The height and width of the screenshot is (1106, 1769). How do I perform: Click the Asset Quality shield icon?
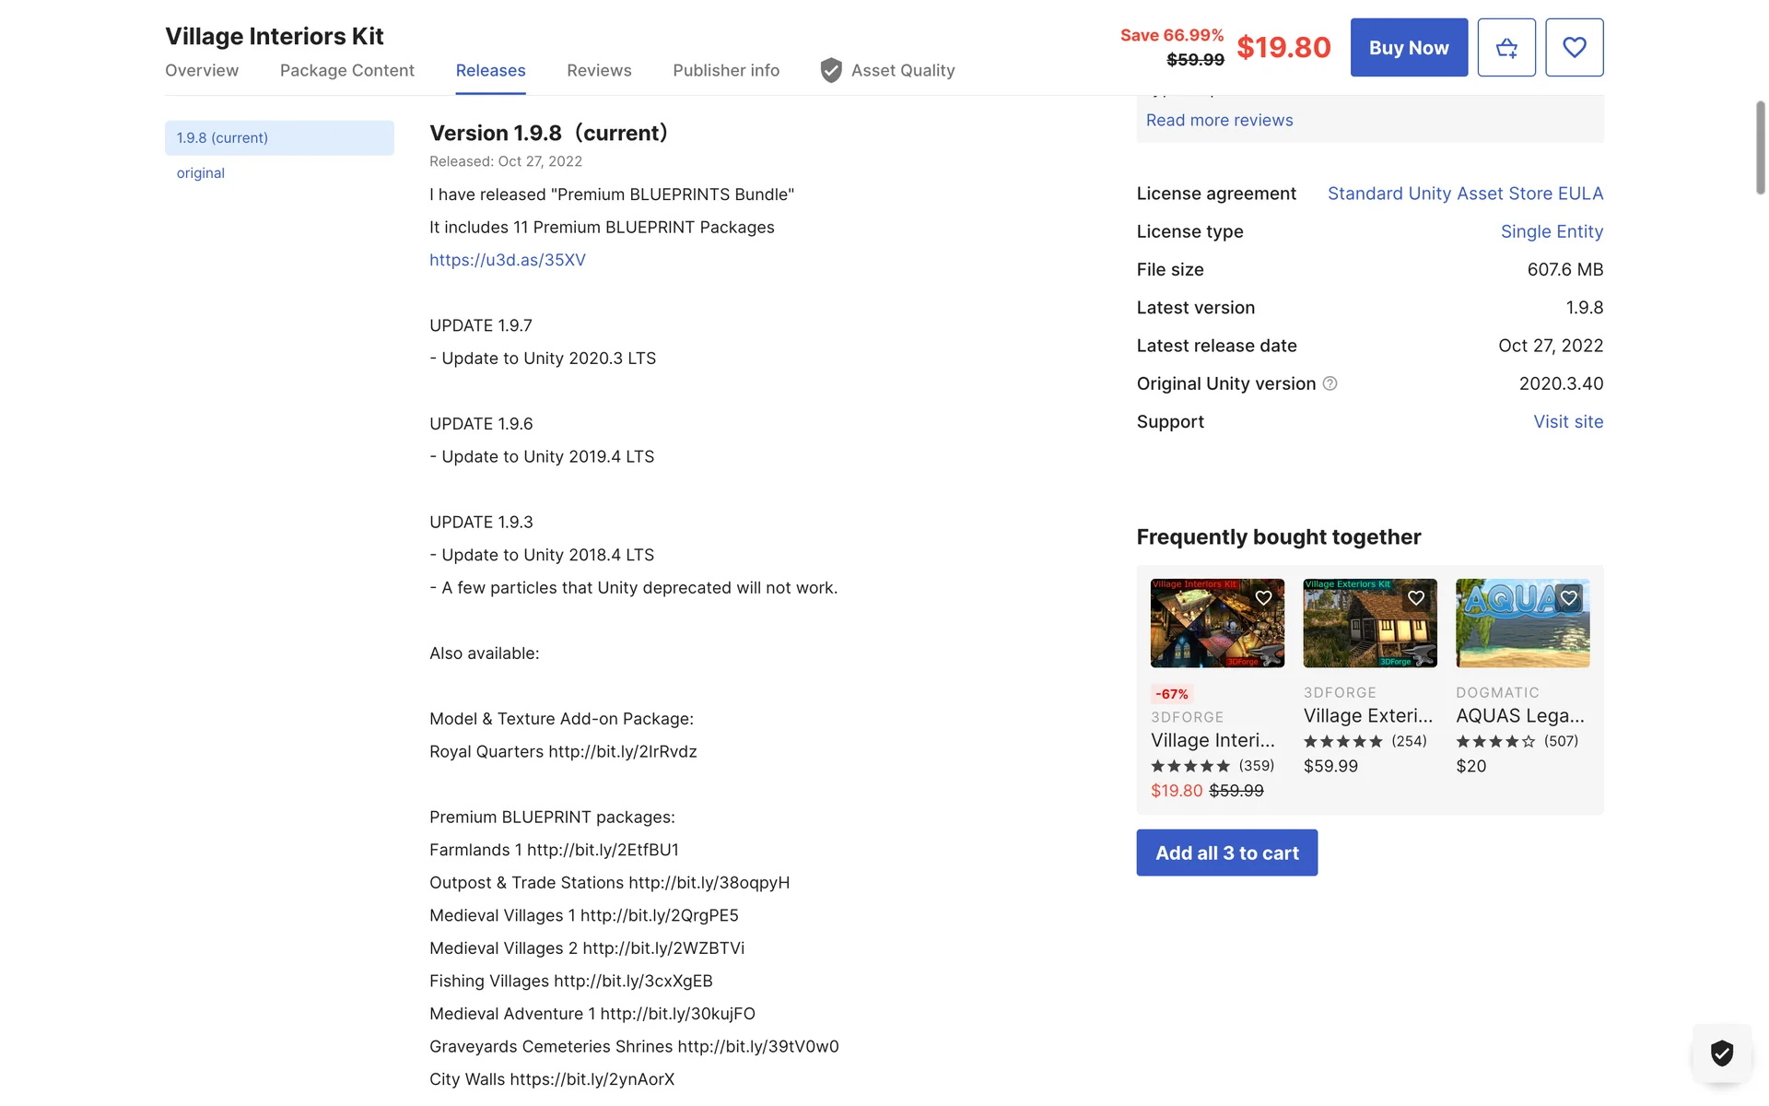click(x=831, y=71)
